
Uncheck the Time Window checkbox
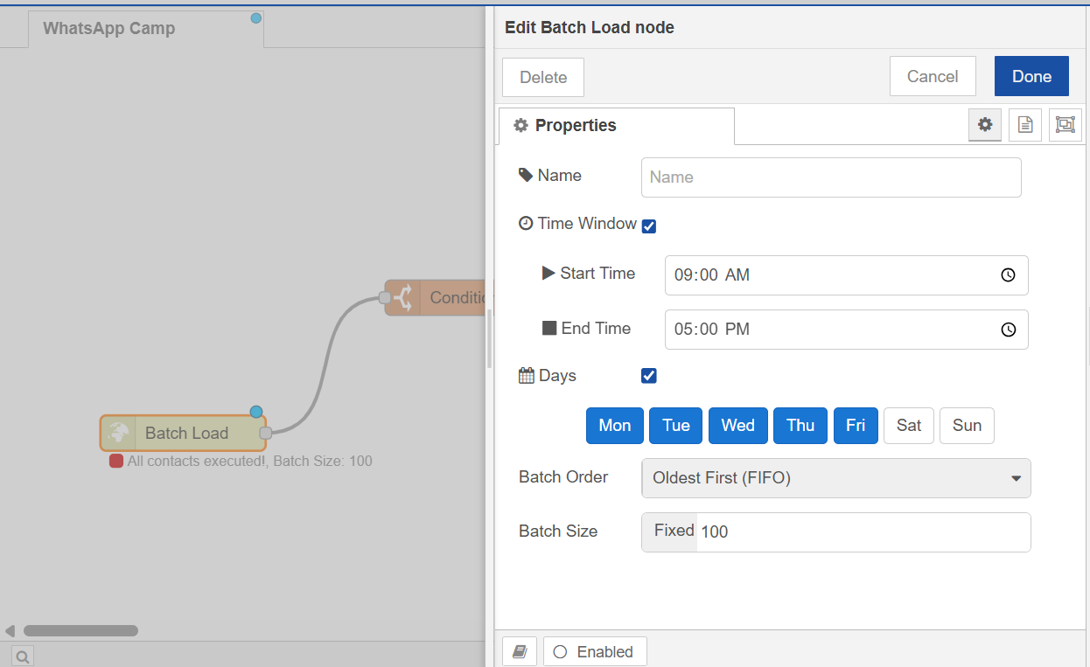click(649, 226)
